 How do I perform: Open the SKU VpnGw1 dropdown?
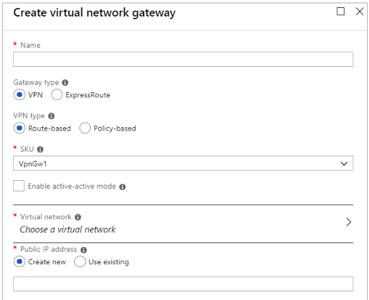(183, 164)
